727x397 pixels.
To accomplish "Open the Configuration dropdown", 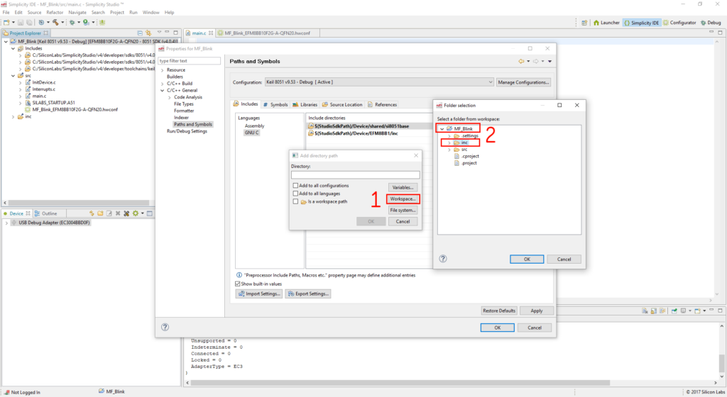I will click(489, 82).
